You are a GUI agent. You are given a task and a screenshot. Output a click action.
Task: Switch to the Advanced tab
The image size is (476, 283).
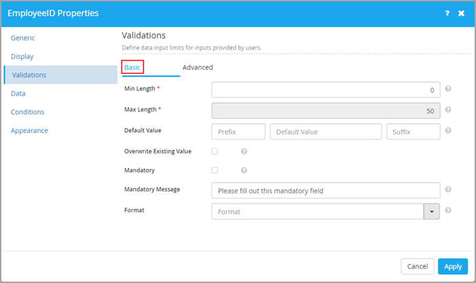click(x=198, y=67)
